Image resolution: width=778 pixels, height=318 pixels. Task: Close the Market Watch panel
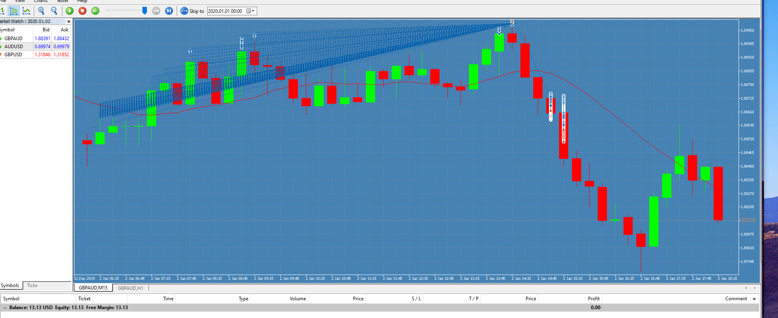68,21
